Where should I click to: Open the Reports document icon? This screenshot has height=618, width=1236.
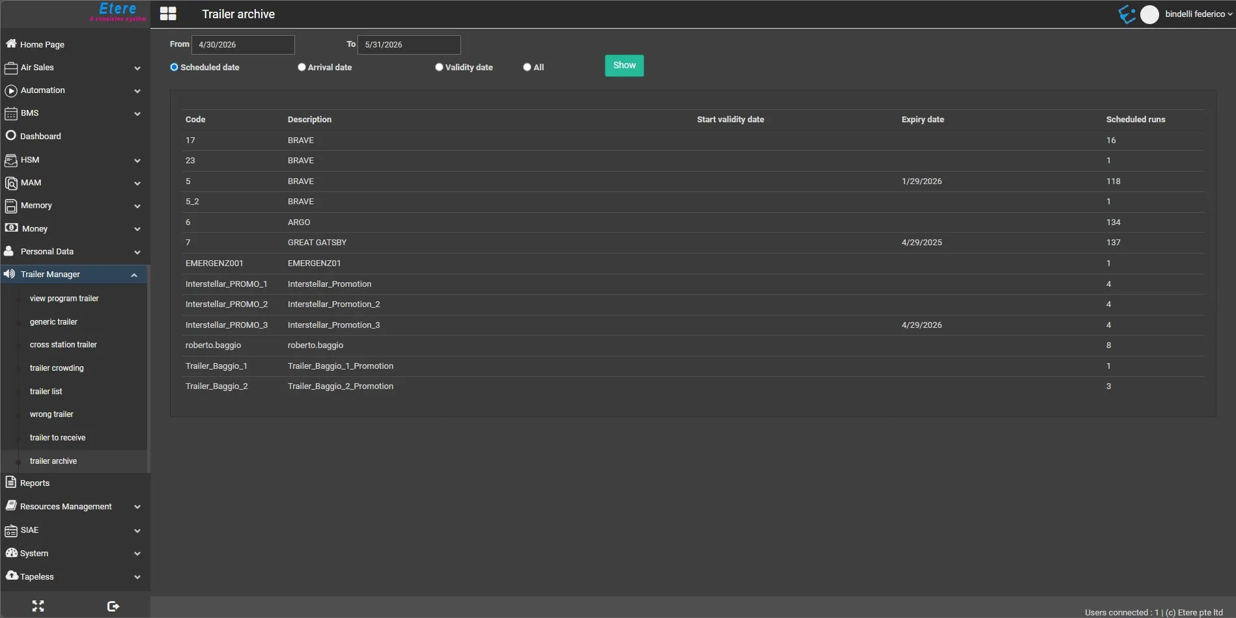click(x=10, y=482)
